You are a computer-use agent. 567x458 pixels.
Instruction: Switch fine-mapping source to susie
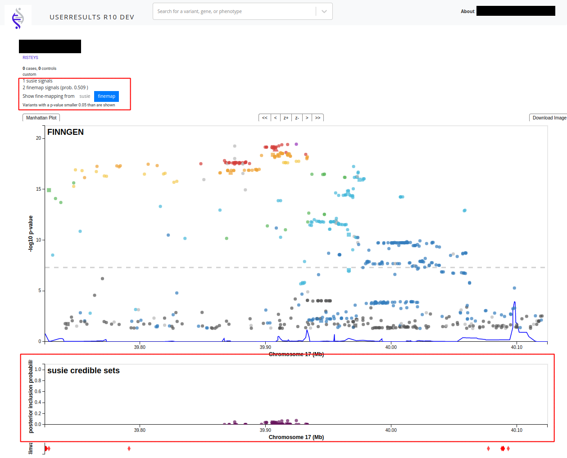pyautogui.click(x=85, y=96)
